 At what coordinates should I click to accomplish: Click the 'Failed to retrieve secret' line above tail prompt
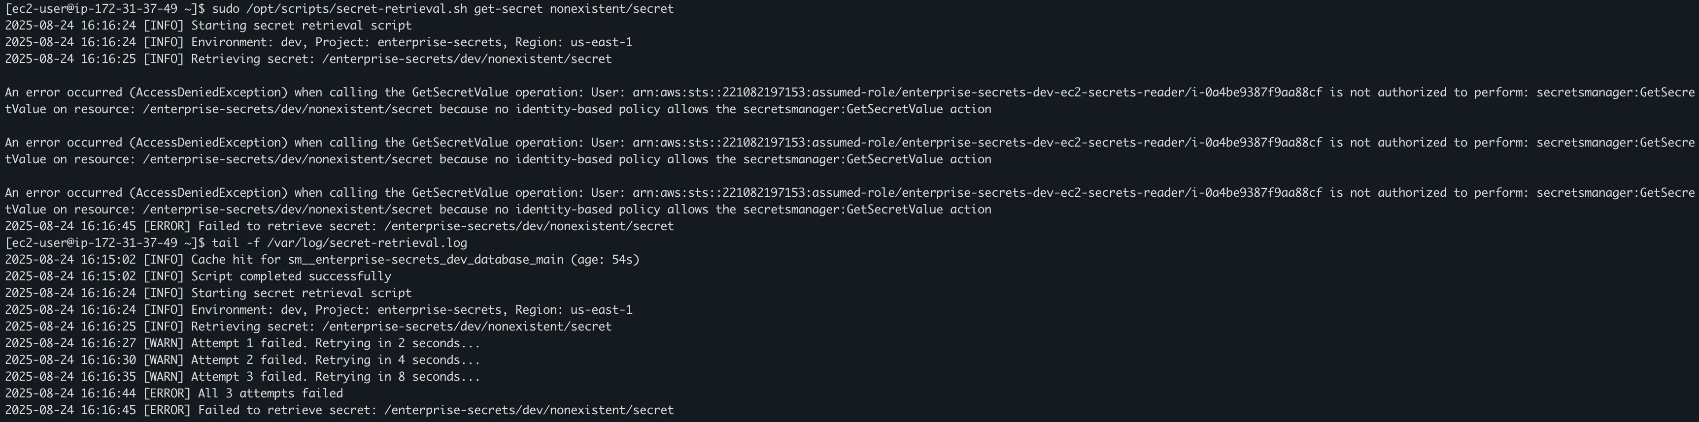pyautogui.click(x=340, y=226)
